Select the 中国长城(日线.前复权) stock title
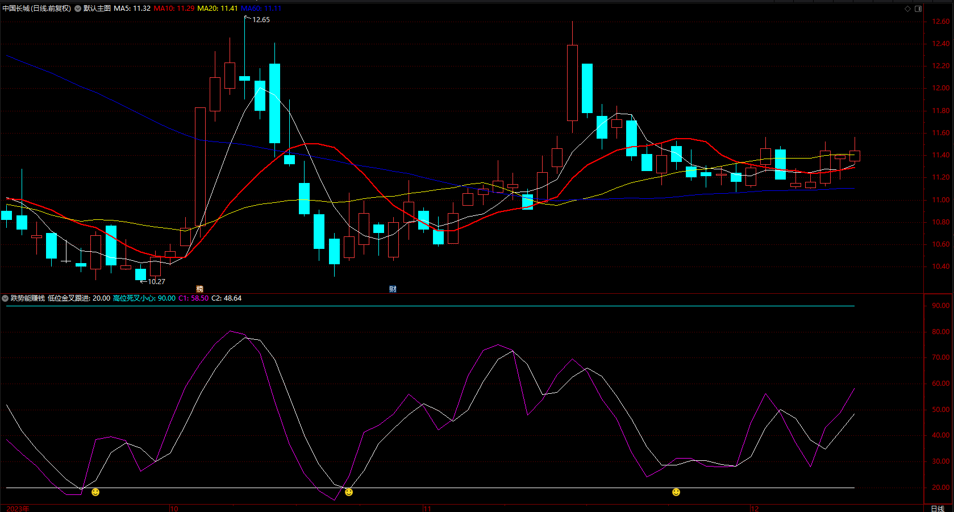Screen dimensions: 954x512 (x=37, y=9)
